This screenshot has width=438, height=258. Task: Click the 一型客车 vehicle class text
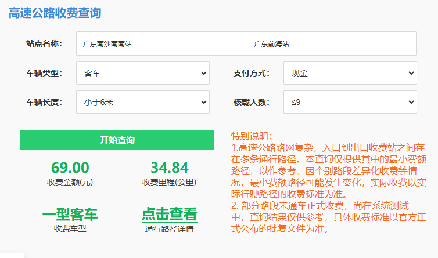(x=70, y=214)
